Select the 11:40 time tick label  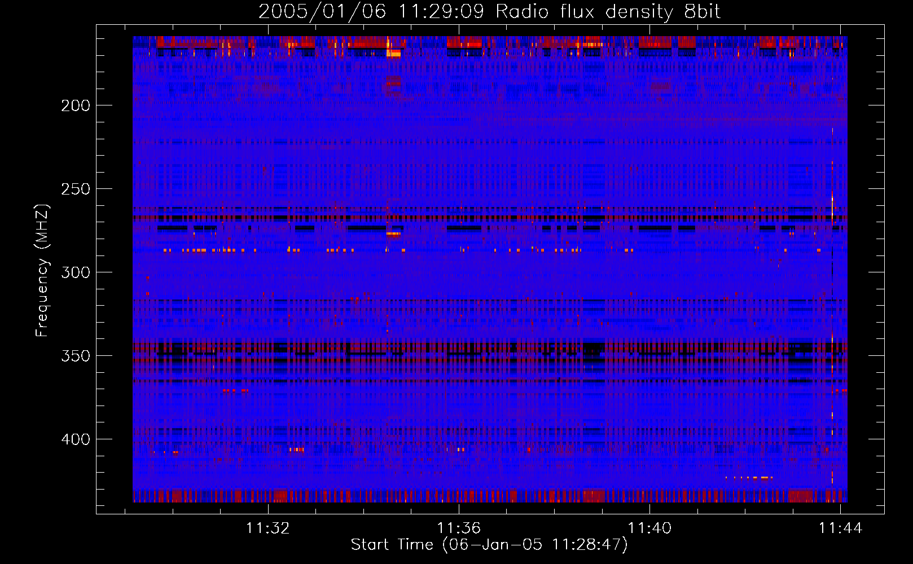649,528
